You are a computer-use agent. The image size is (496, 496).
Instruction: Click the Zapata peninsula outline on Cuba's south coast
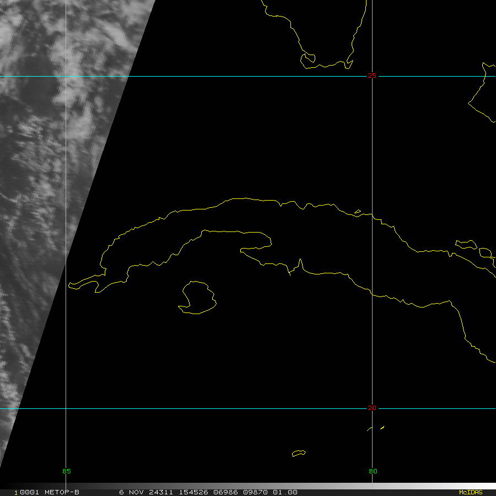tap(256, 241)
